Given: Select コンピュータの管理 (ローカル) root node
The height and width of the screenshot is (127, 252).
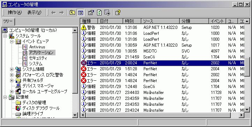Looking at the screenshot, I should [x=33, y=30].
